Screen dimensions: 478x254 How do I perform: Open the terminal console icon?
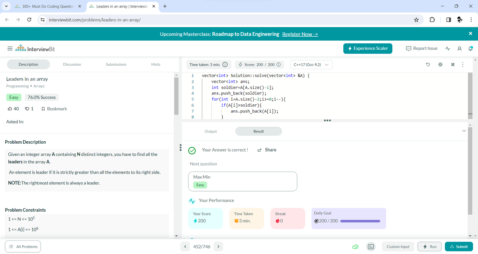pos(370,247)
